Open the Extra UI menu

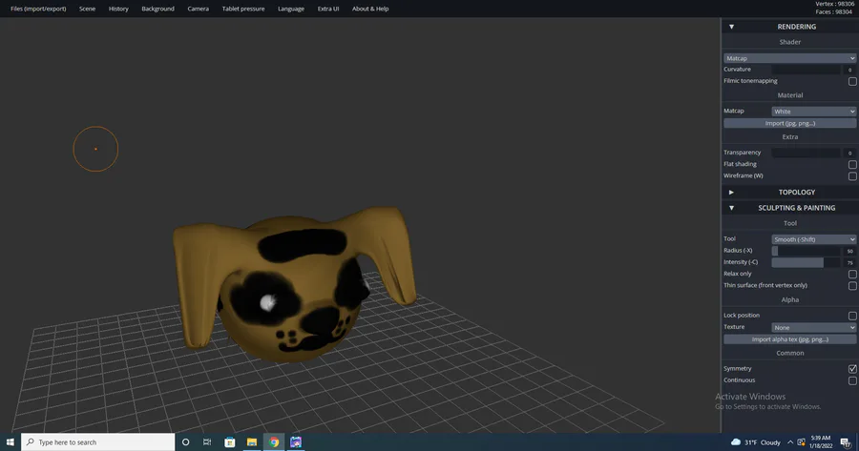[328, 9]
